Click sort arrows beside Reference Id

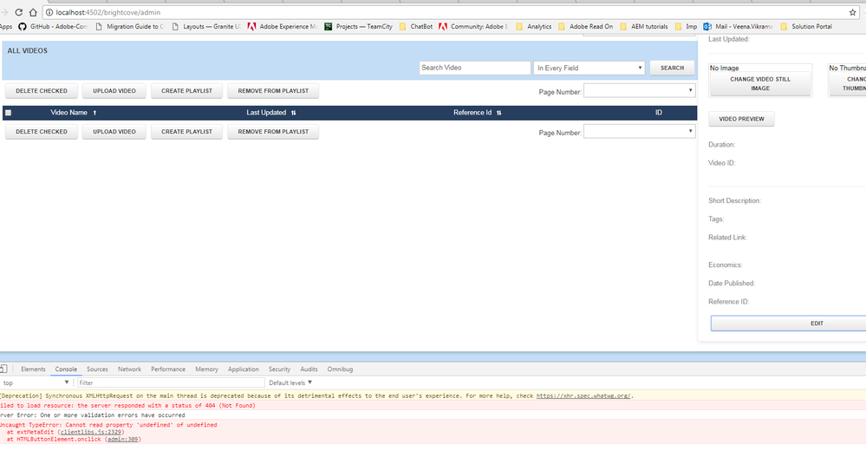(498, 113)
